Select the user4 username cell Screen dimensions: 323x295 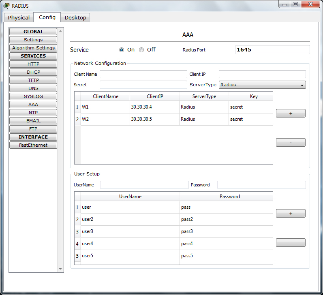click(130, 244)
